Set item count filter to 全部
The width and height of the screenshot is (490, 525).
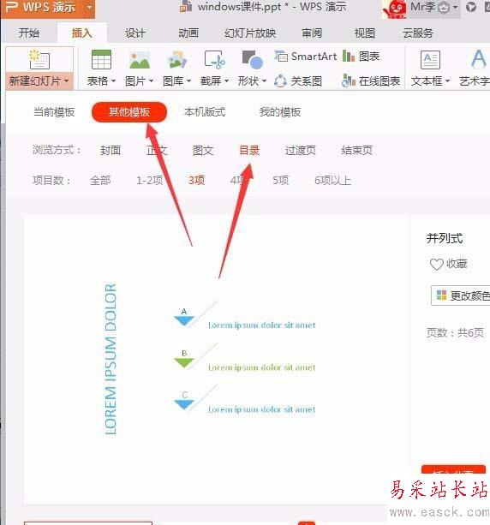pos(100,181)
